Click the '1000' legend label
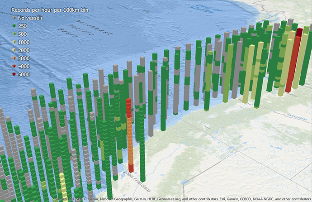 pyautogui.click(x=24, y=42)
